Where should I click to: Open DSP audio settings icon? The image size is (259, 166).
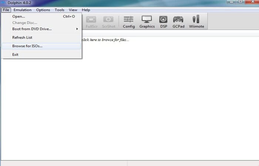(x=164, y=22)
